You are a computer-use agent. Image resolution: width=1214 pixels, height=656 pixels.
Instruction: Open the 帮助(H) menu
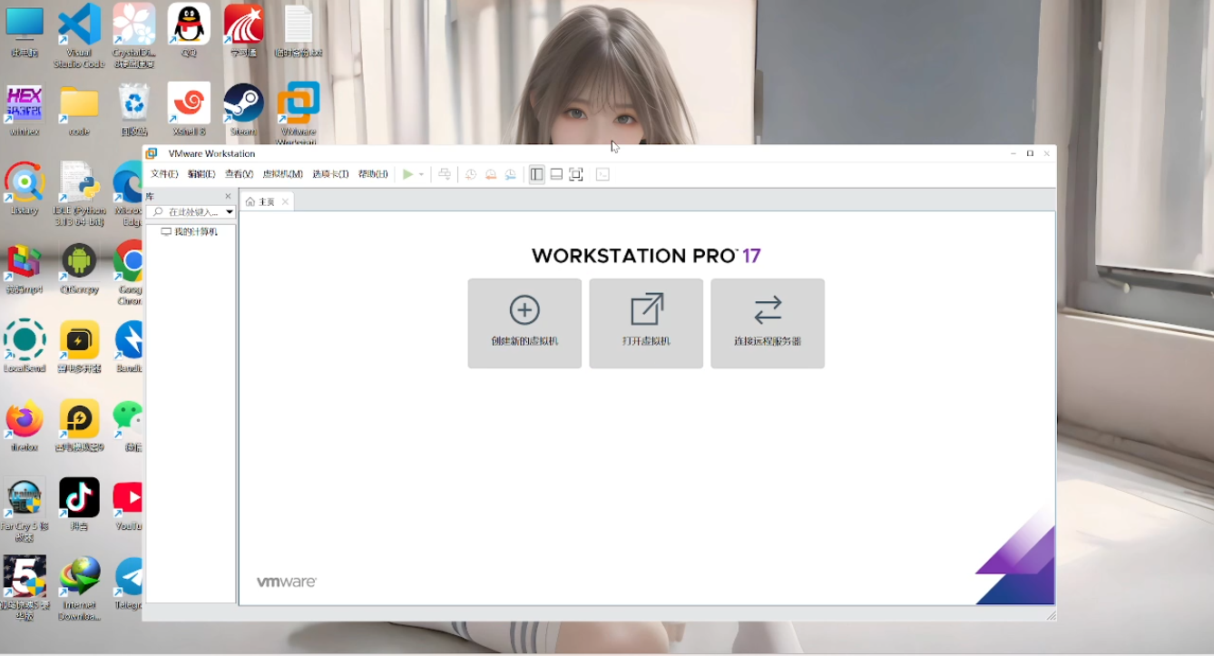point(373,174)
